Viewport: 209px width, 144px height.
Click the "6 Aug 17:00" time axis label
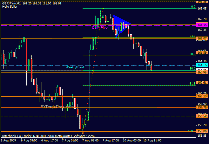click(x=49, y=140)
